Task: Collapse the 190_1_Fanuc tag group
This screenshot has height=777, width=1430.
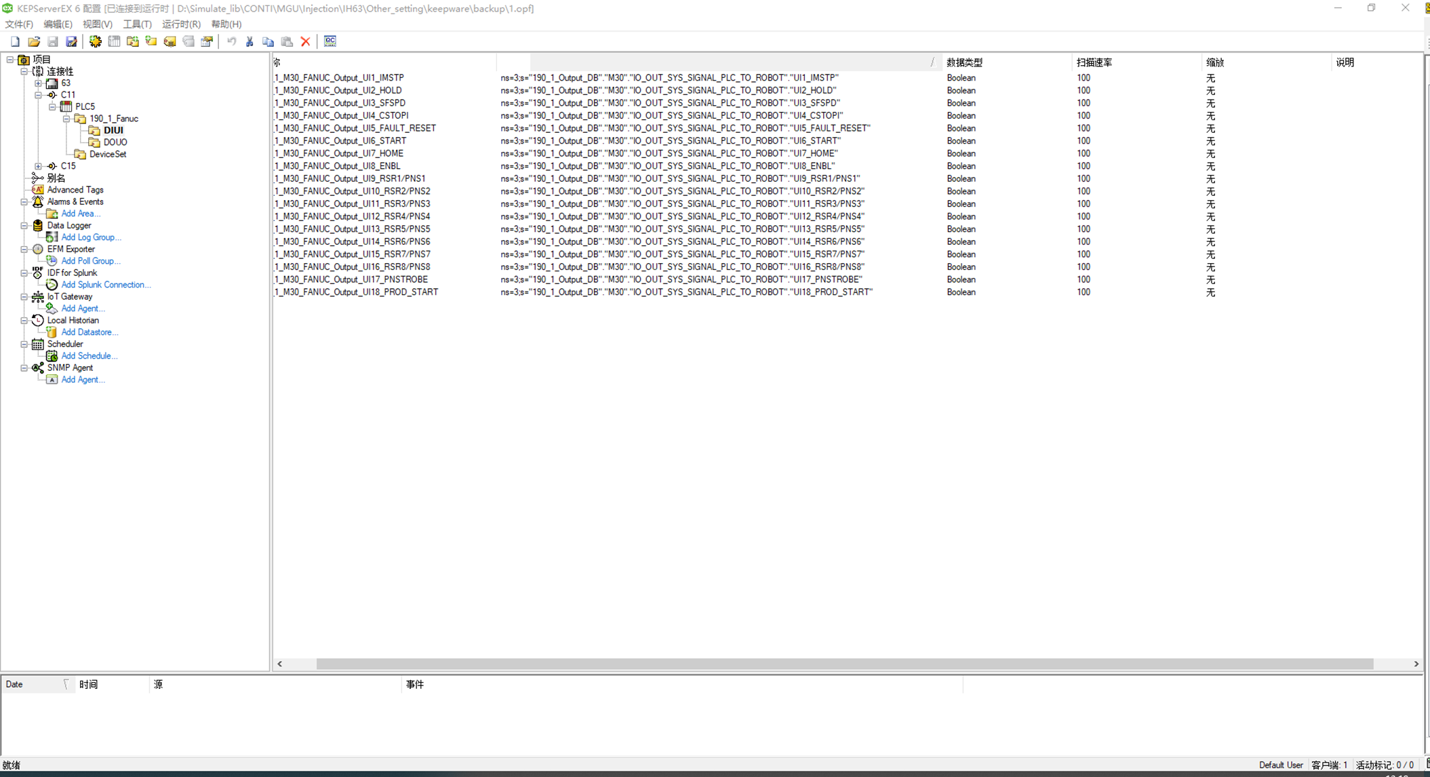Action: [66, 119]
